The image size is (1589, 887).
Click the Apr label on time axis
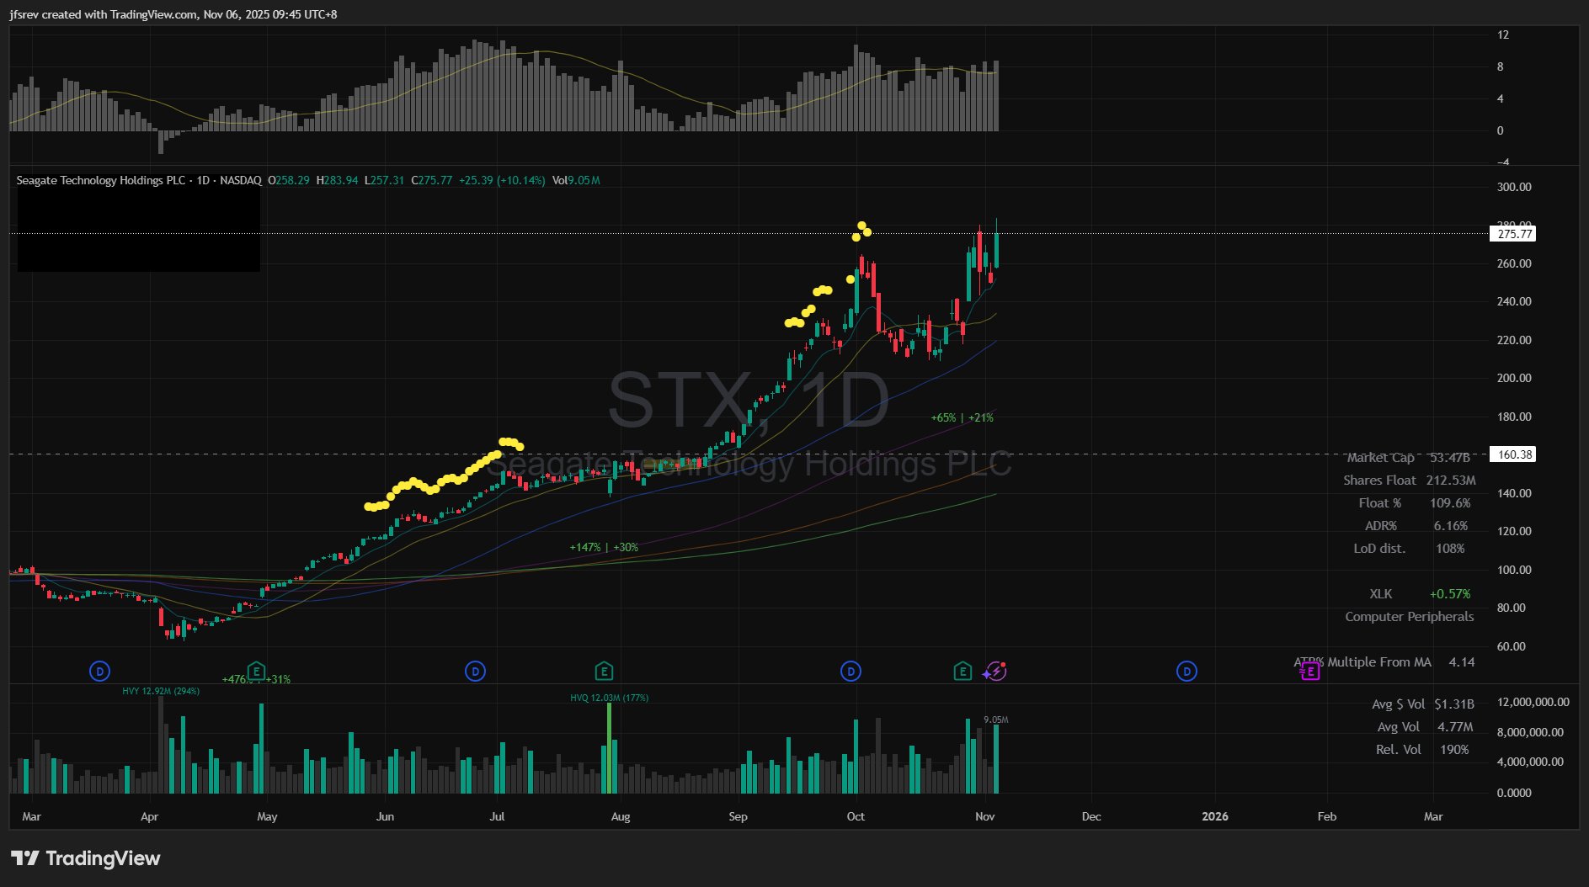coord(150,817)
